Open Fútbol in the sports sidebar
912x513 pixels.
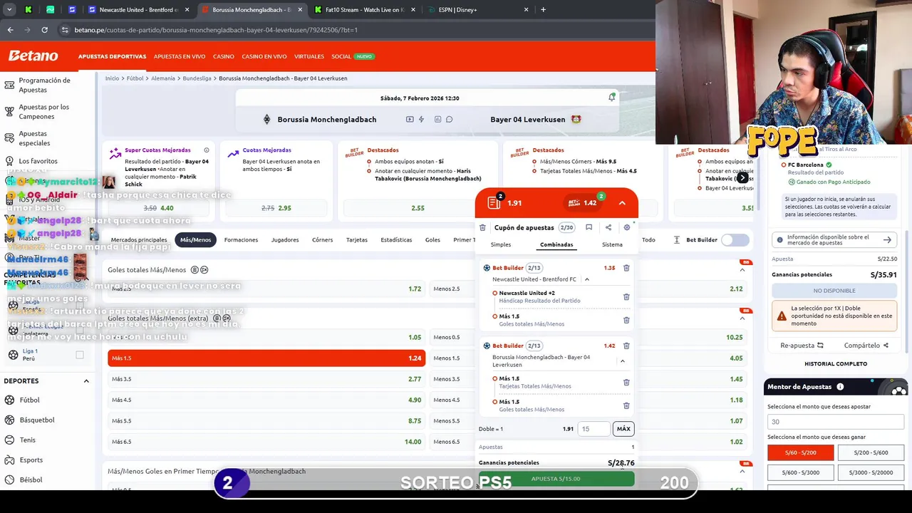pos(29,400)
